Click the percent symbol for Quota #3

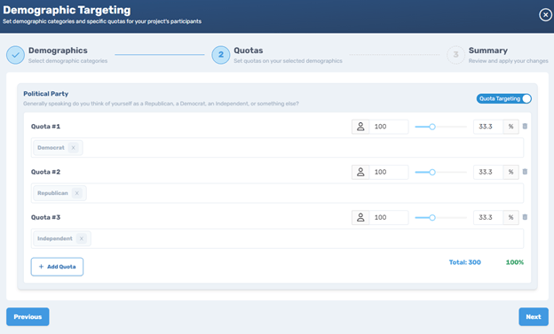coord(510,218)
